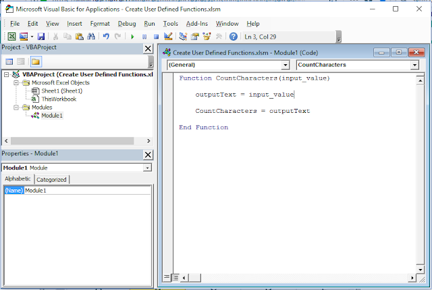
Task: Close the Project - VBAProject pane
Action: coord(148,49)
